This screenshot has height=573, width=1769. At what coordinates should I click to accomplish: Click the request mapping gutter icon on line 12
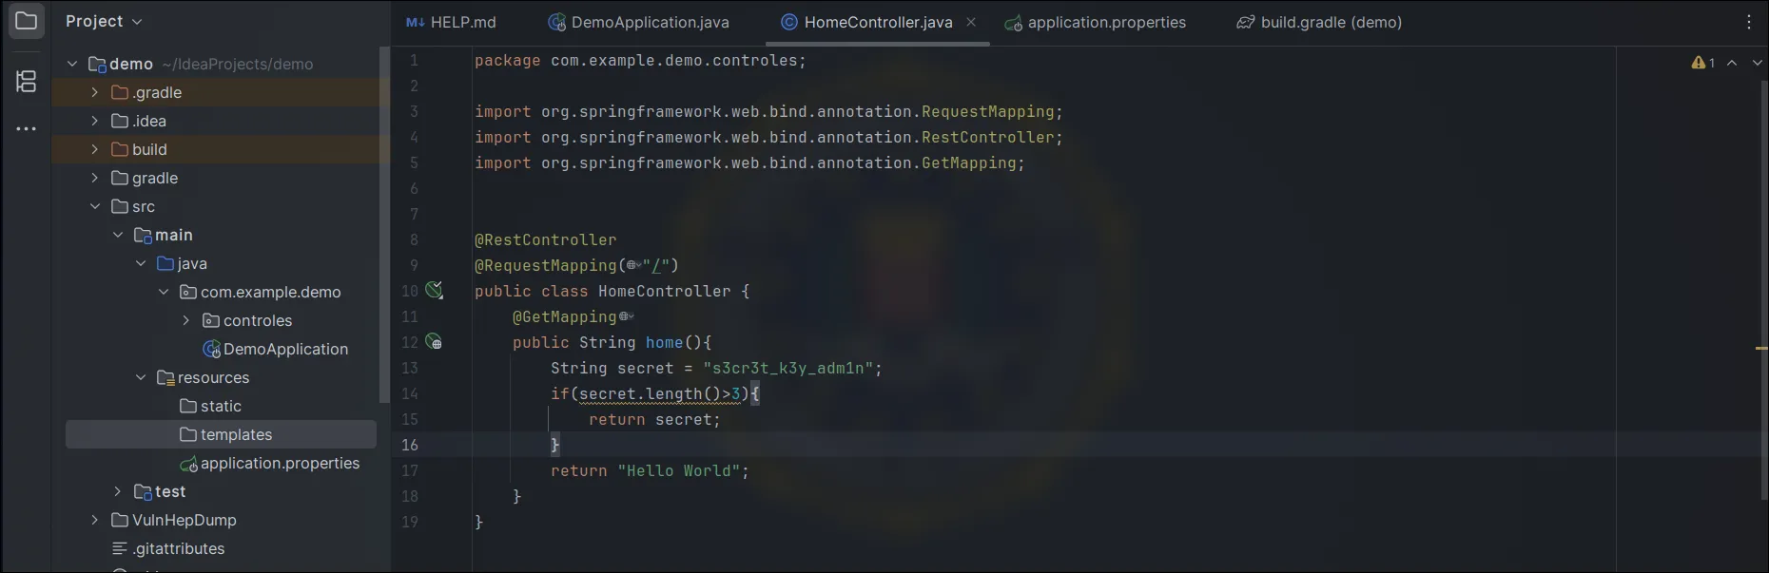click(434, 342)
